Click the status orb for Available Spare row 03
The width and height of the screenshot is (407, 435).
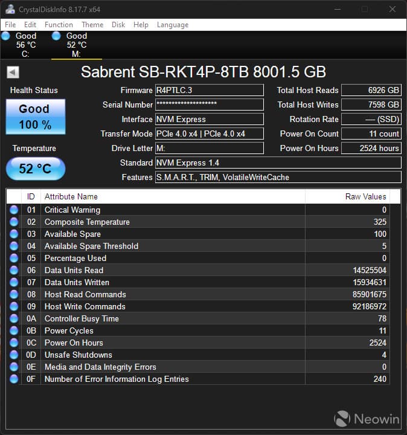pos(14,234)
